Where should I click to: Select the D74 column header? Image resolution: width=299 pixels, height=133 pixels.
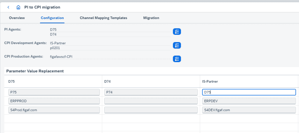pos(107,81)
